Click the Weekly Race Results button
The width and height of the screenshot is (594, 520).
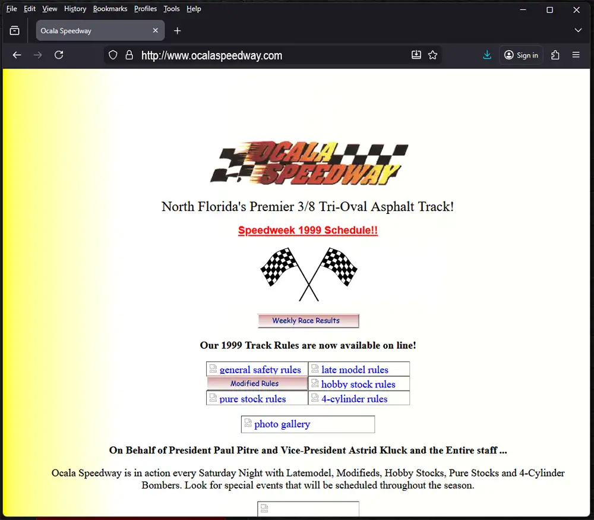308,321
